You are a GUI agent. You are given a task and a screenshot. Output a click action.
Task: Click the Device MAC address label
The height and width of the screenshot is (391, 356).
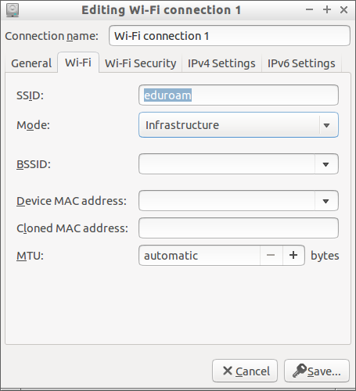[x=71, y=201]
